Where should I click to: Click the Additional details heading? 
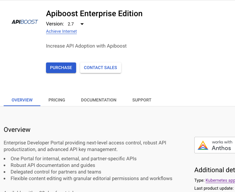point(214,170)
